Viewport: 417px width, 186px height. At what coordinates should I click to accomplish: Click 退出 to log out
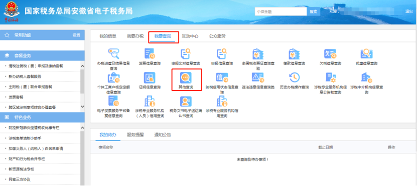point(409,11)
